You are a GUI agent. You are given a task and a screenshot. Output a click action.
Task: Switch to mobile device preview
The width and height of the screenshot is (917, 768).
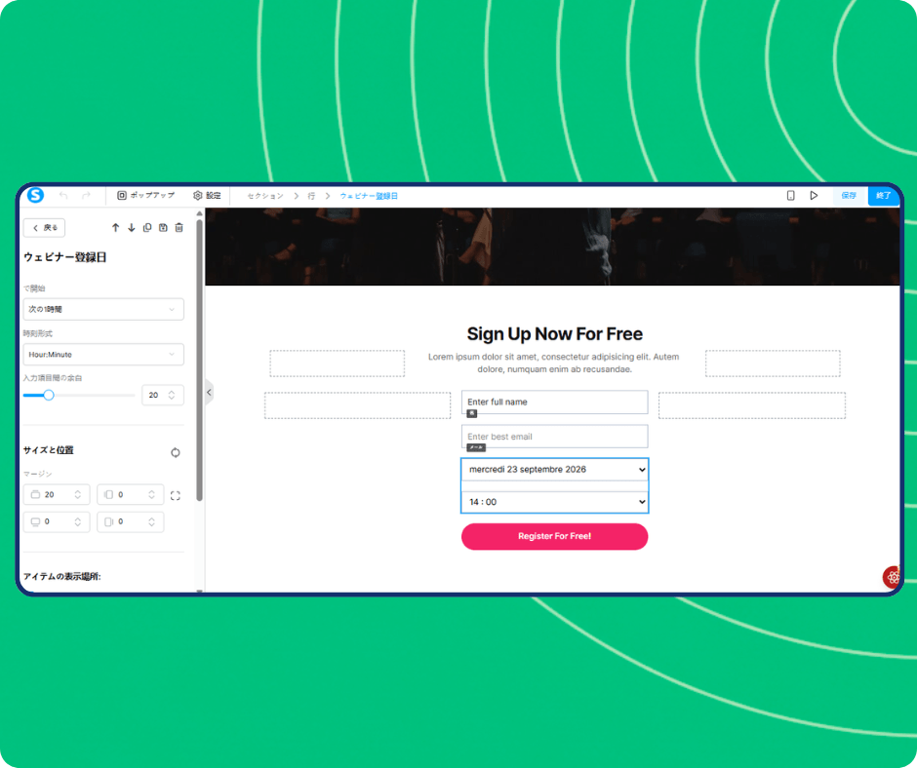pos(791,196)
